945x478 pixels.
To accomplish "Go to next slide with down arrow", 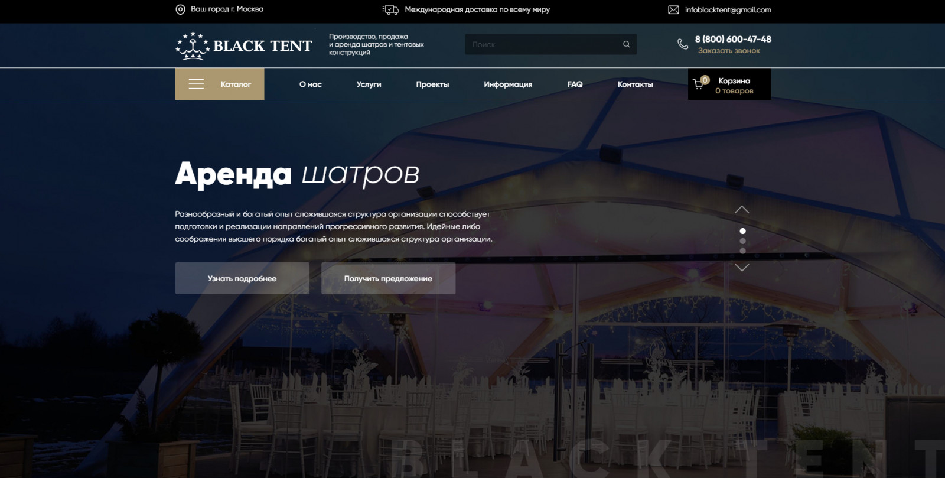I will [742, 268].
